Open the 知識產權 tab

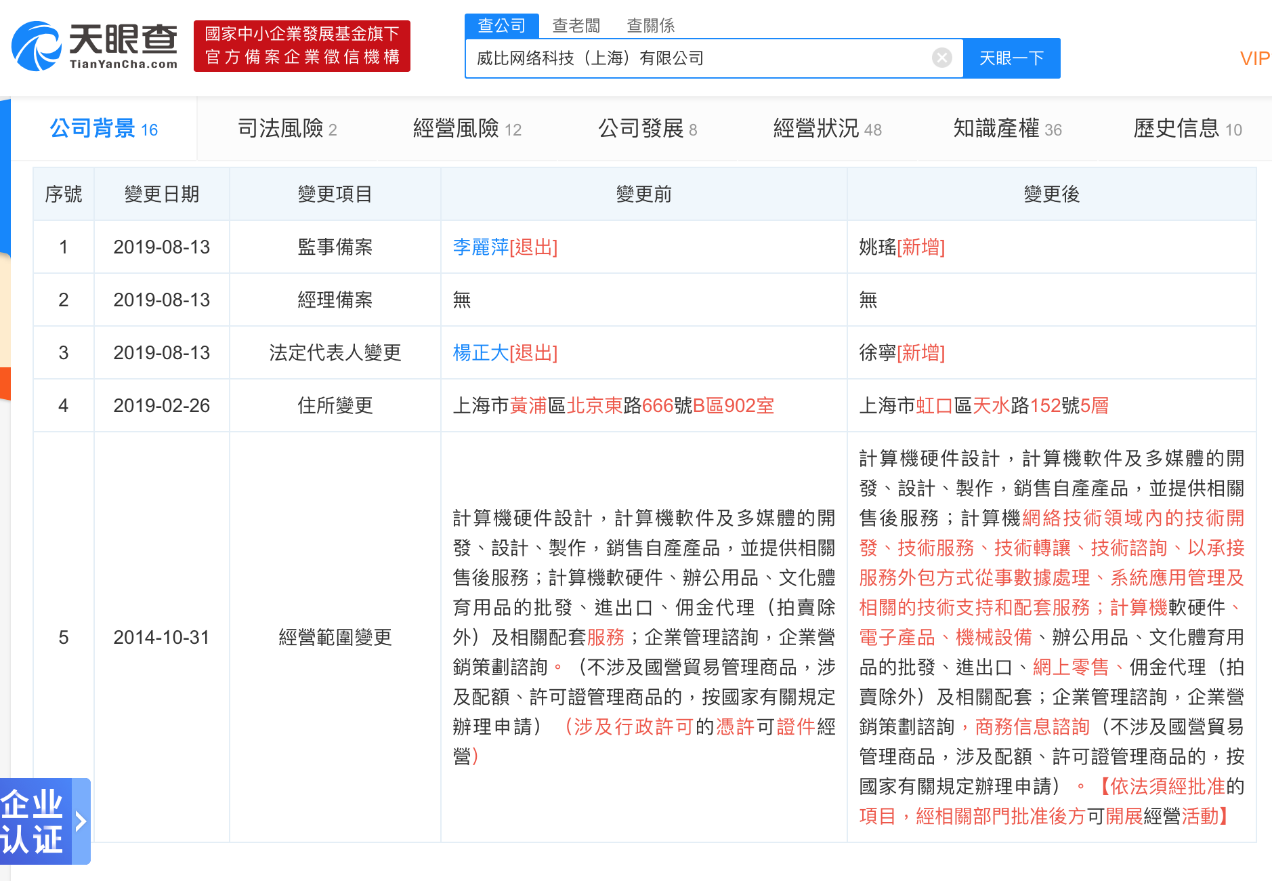click(x=1008, y=128)
